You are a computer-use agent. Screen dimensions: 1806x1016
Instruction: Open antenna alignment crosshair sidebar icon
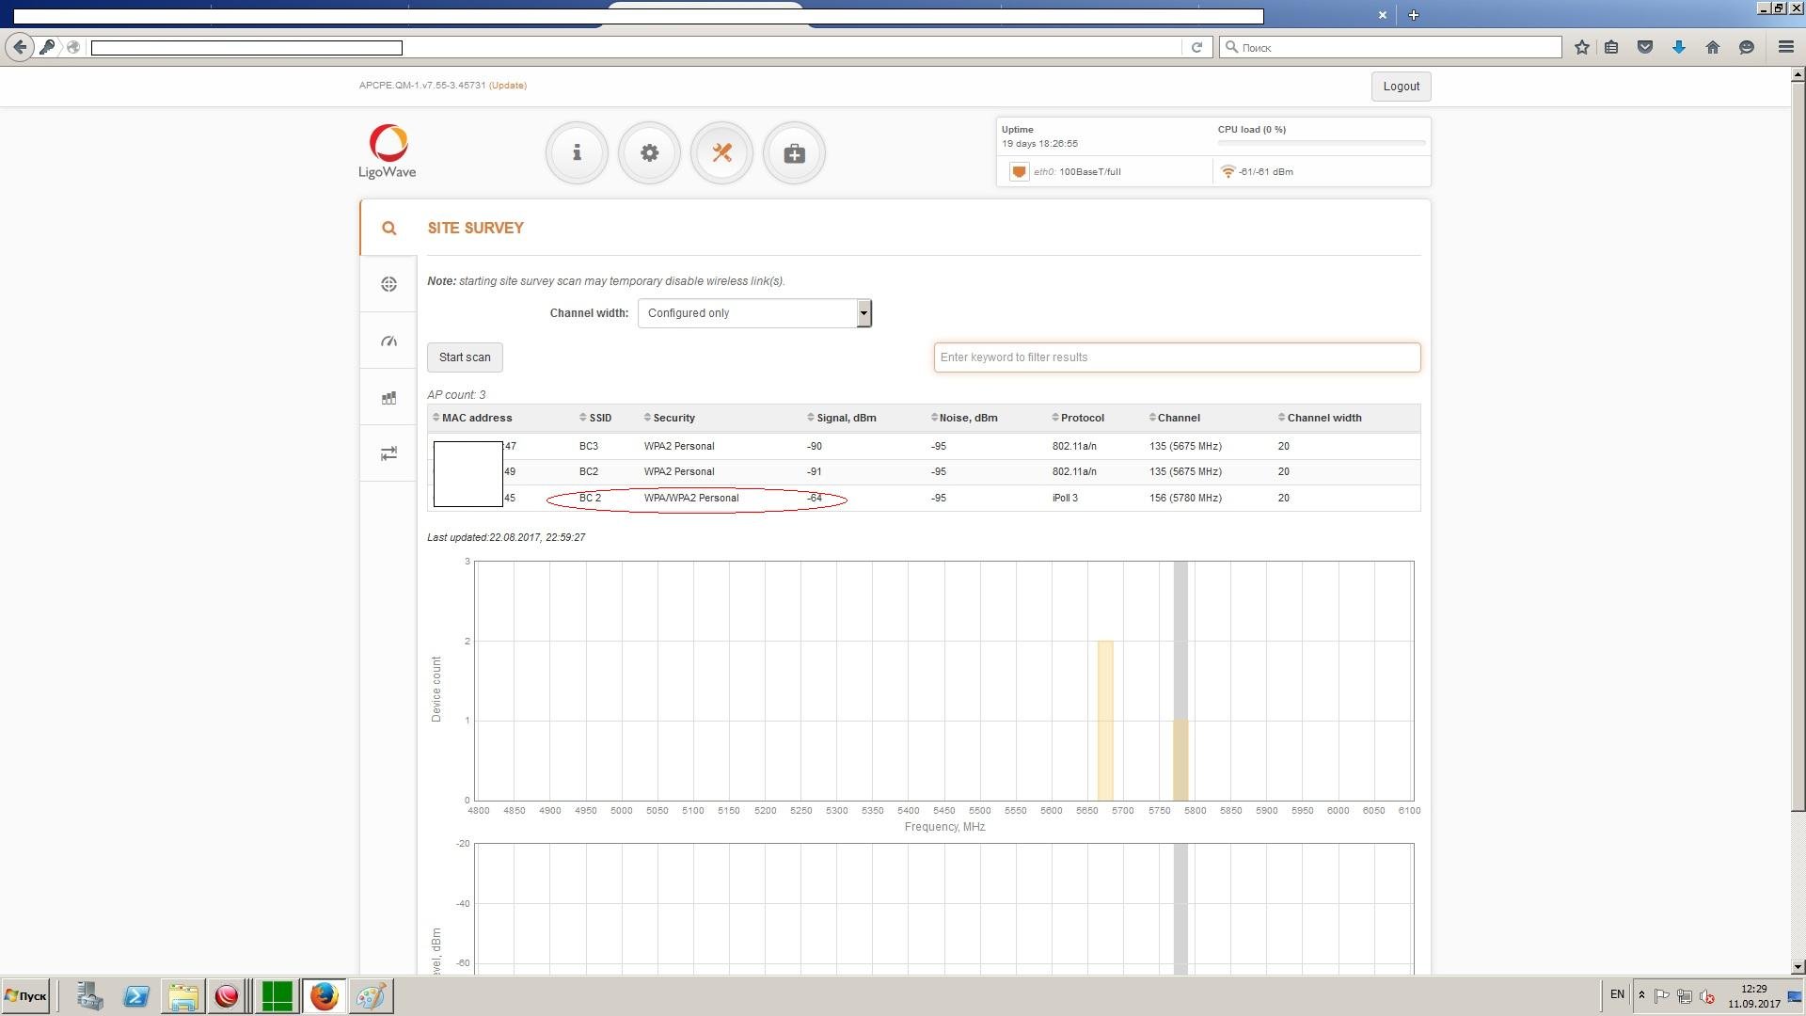388,284
